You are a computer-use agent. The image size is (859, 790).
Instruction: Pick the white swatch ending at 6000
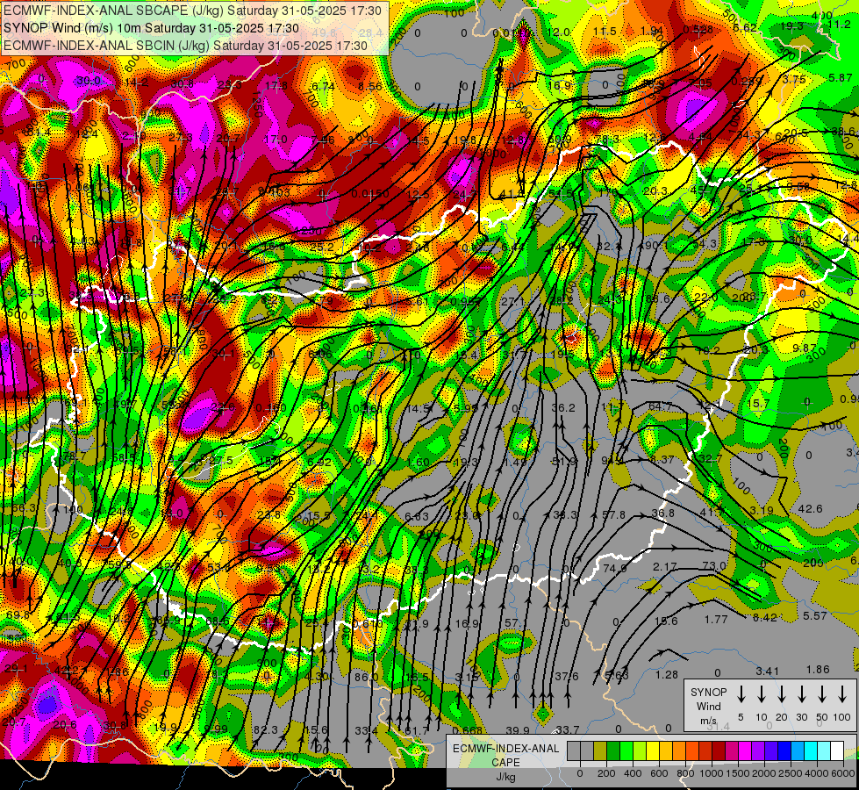(x=836, y=750)
